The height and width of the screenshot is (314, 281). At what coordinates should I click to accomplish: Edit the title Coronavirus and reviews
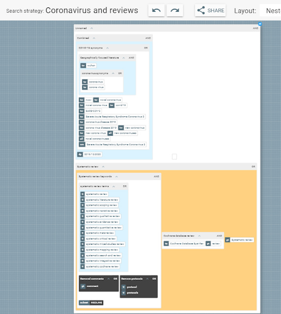tap(92, 10)
